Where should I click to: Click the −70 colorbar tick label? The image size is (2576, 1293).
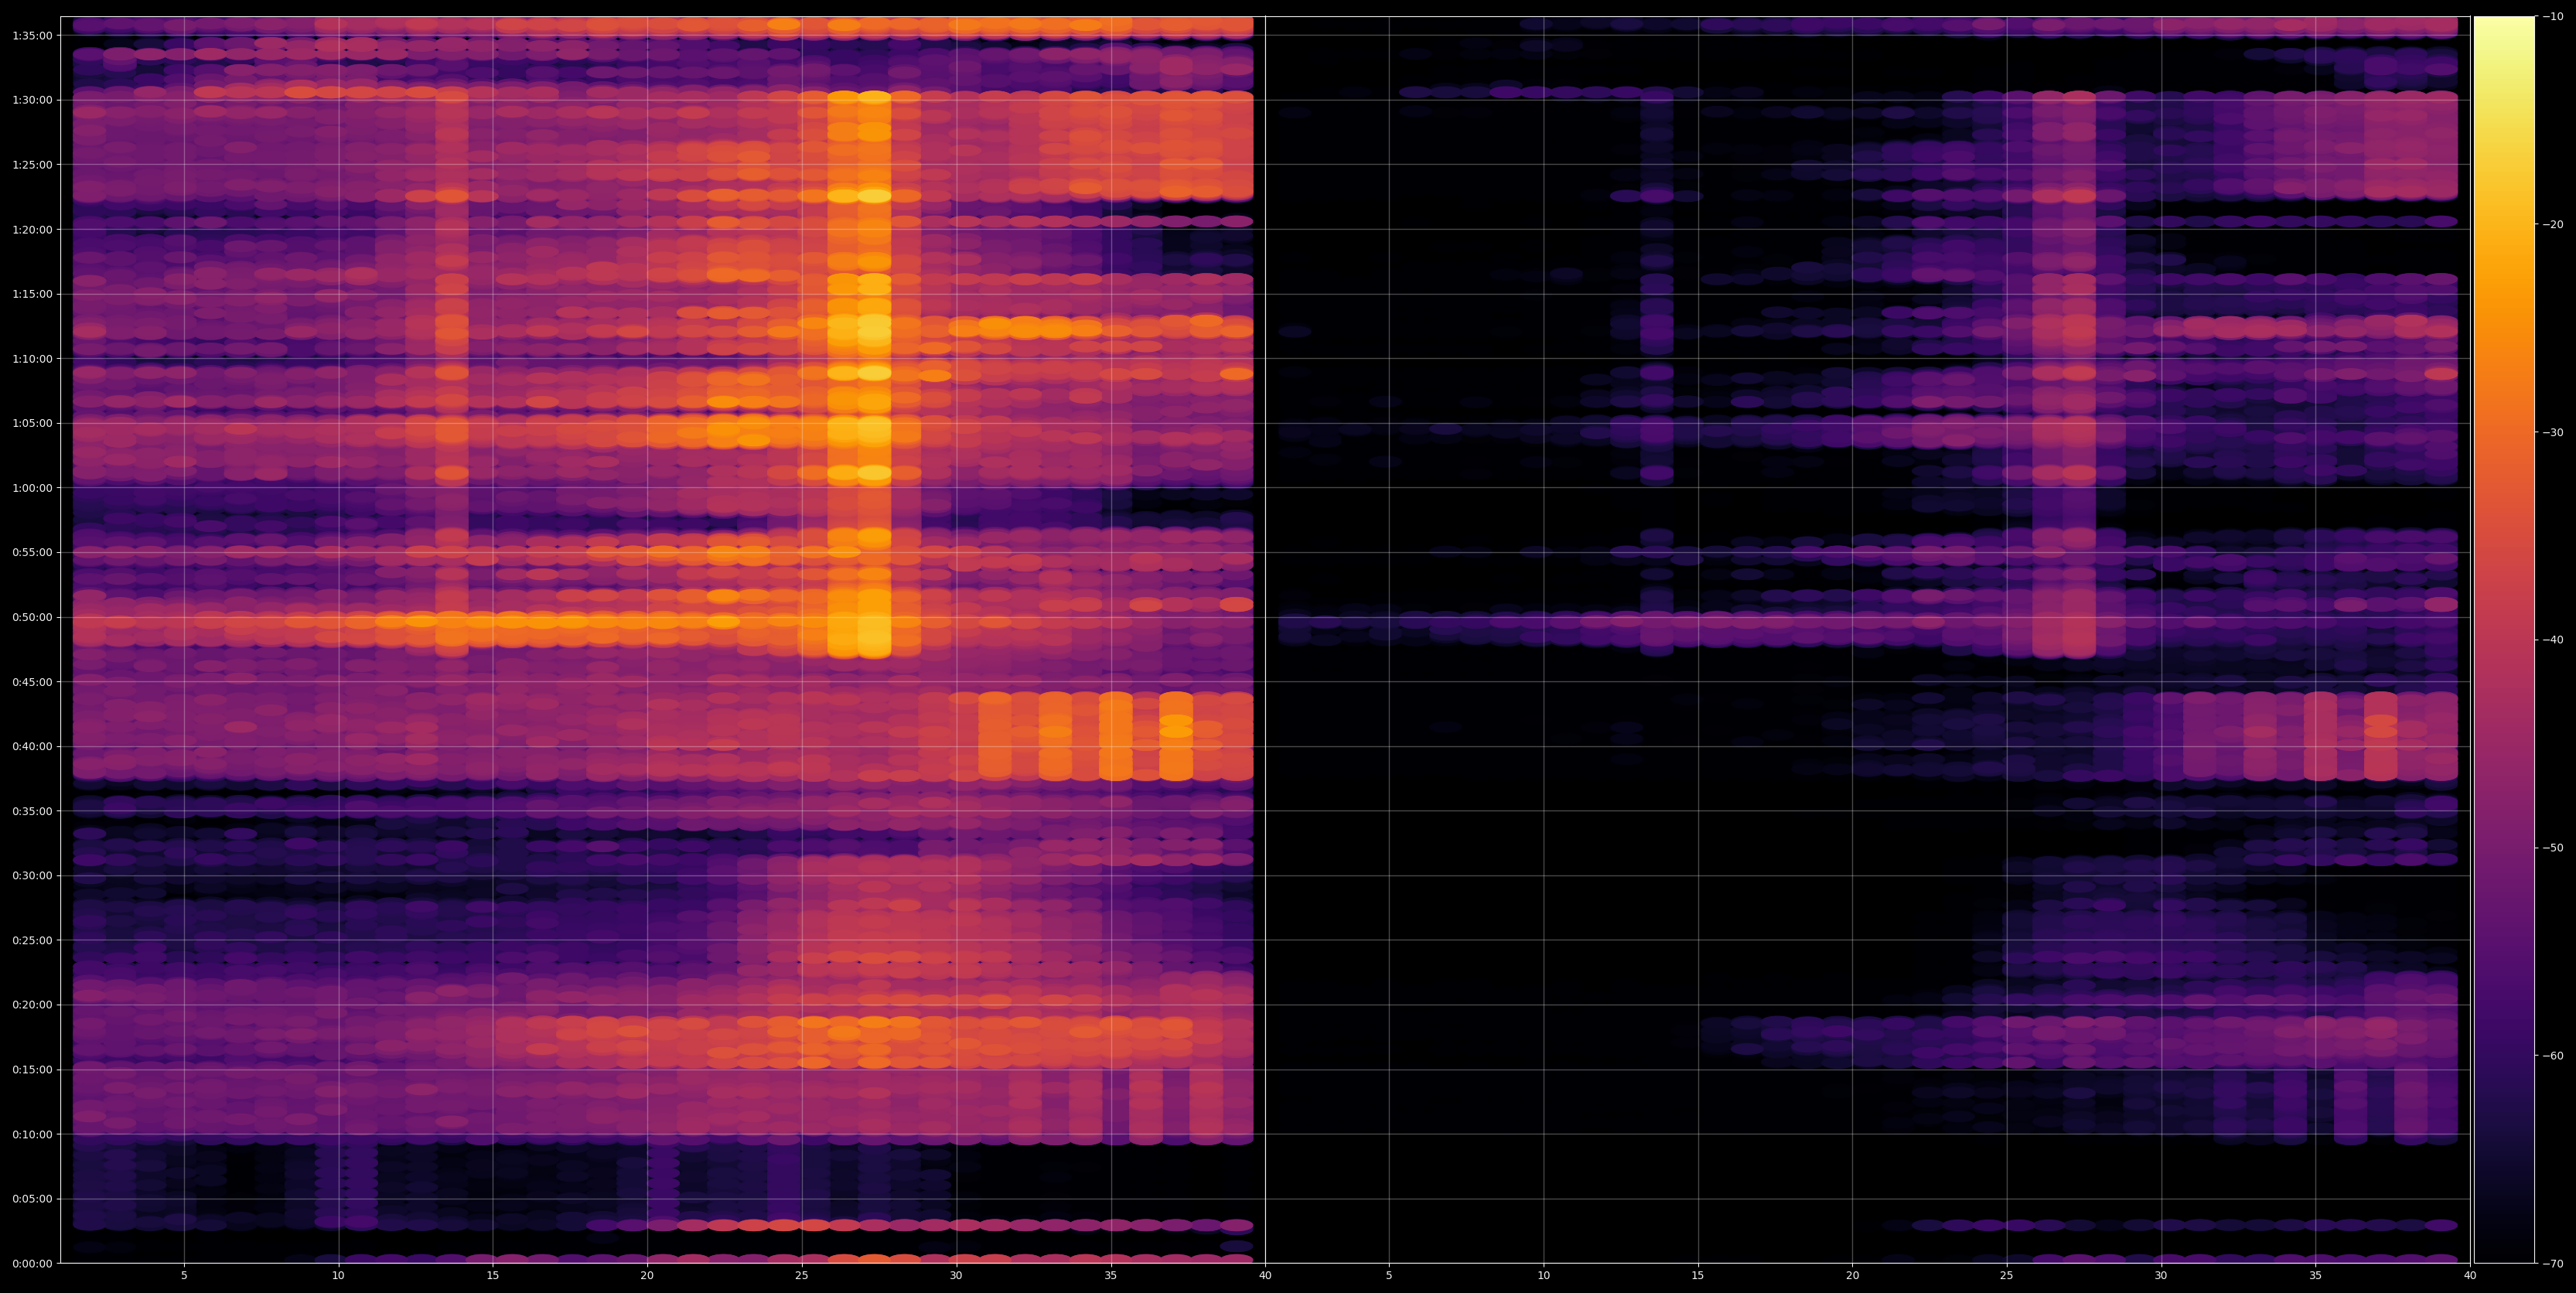pos(2553,1264)
